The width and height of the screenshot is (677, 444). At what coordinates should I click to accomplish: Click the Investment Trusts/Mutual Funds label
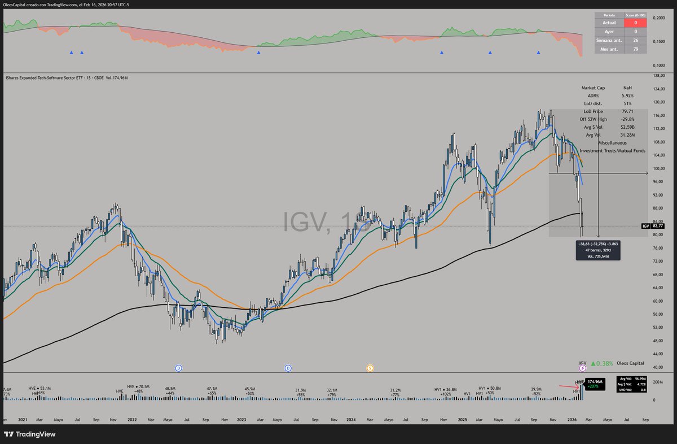[x=612, y=151]
